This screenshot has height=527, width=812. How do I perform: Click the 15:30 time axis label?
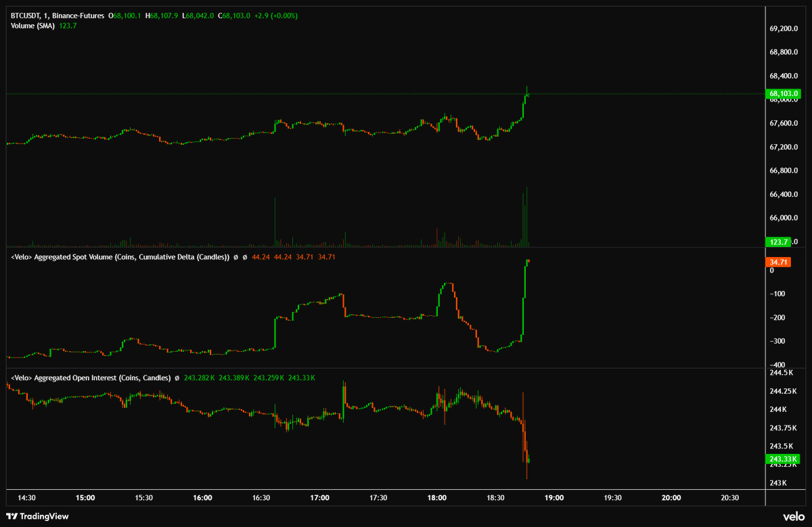[144, 498]
